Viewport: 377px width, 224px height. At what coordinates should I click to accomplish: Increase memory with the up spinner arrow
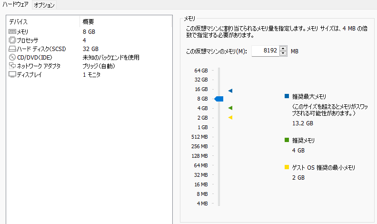pyautogui.click(x=283, y=48)
